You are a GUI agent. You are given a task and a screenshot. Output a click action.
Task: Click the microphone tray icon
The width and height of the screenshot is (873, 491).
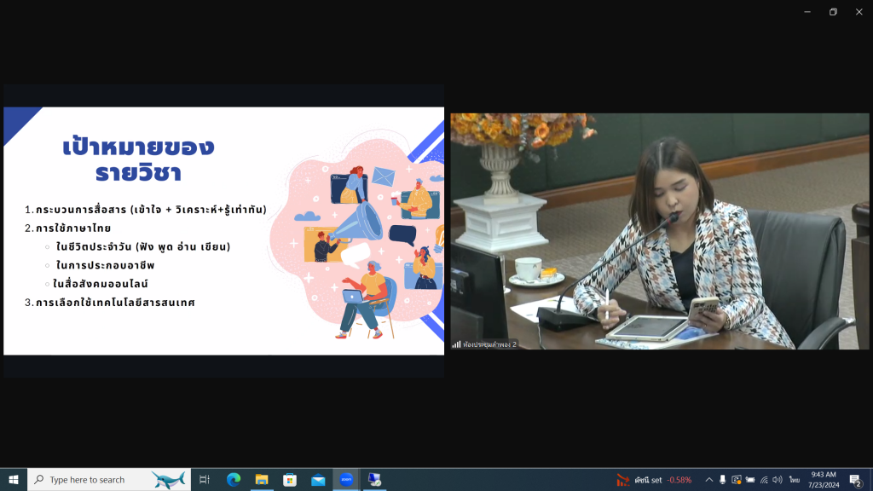point(722,480)
